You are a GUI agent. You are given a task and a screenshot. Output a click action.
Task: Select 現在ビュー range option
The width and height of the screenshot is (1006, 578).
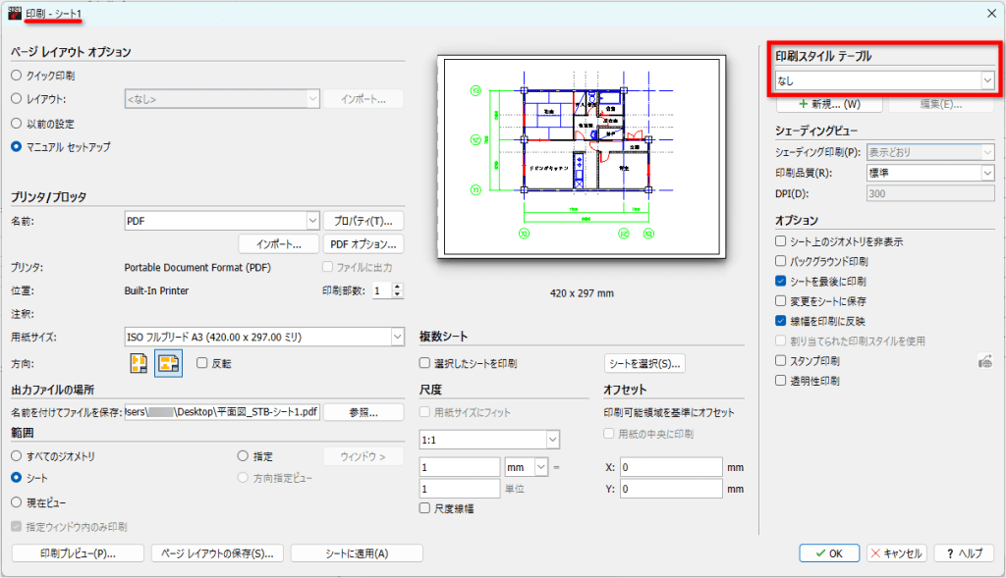pos(17,502)
